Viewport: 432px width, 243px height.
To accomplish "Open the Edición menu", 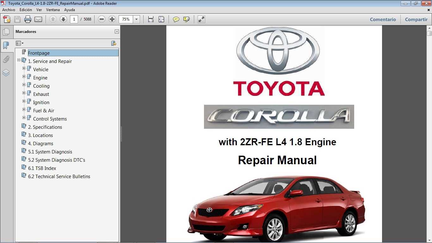I will click(x=26, y=10).
